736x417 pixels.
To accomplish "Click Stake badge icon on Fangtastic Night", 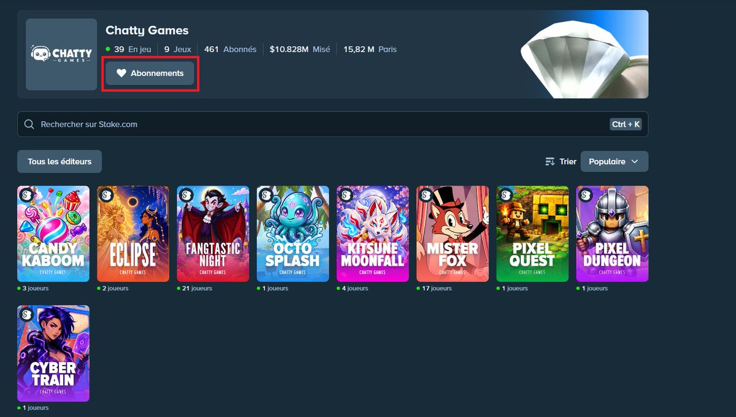I will 186,195.
